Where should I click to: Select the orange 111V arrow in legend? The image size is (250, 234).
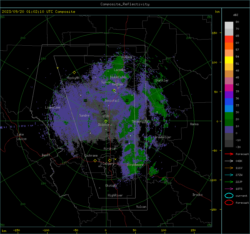point(229,168)
